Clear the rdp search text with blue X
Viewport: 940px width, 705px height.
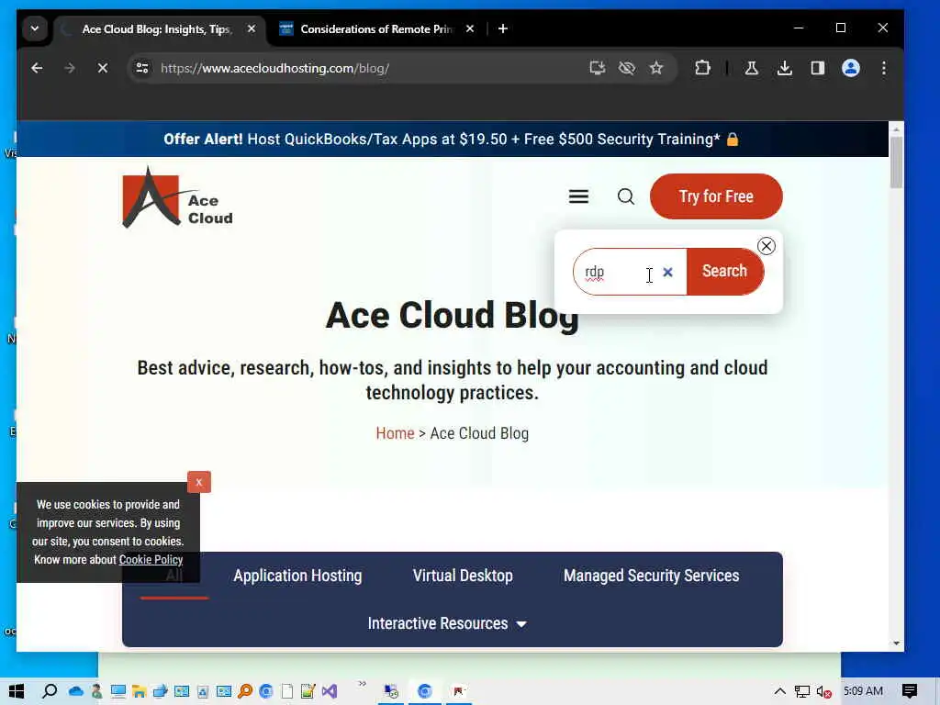point(668,272)
